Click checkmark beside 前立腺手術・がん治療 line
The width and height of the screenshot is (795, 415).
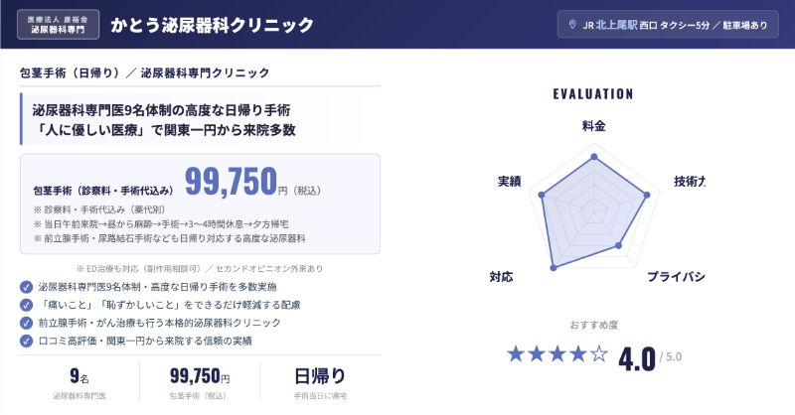pos(26,323)
